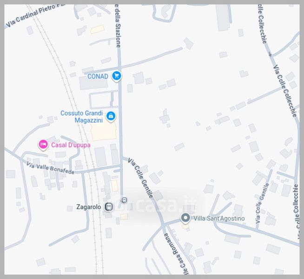The height and width of the screenshot is (279, 304).
Task: Click the Cossuto Grandi Magazzini label text
Action: [82, 117]
